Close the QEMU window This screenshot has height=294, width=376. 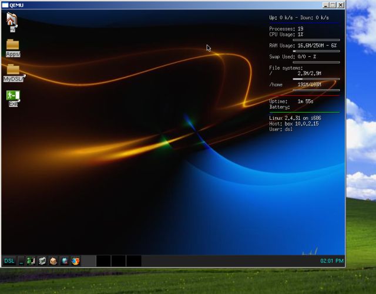tap(341, 5)
